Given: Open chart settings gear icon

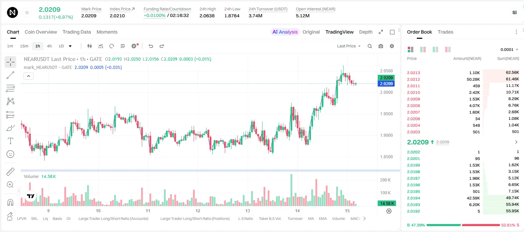Looking at the screenshot, I should point(392,46).
